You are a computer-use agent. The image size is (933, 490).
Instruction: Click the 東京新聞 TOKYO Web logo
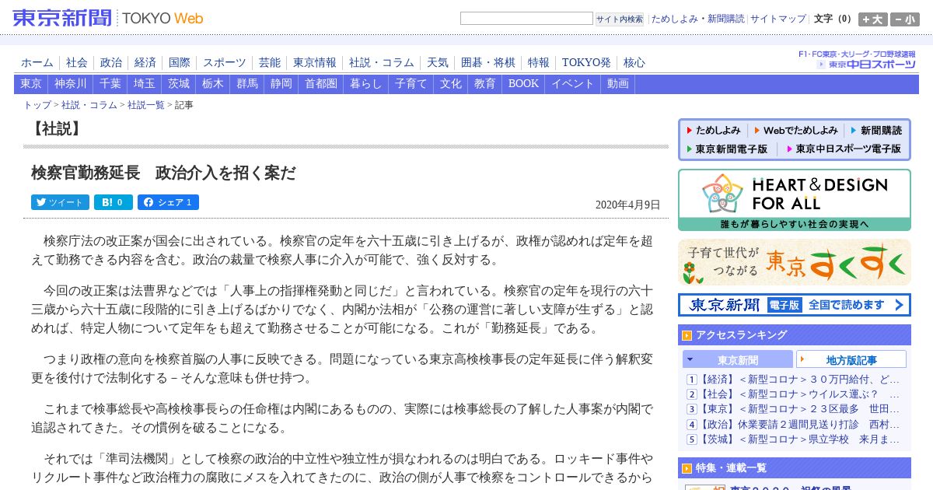[x=108, y=18]
